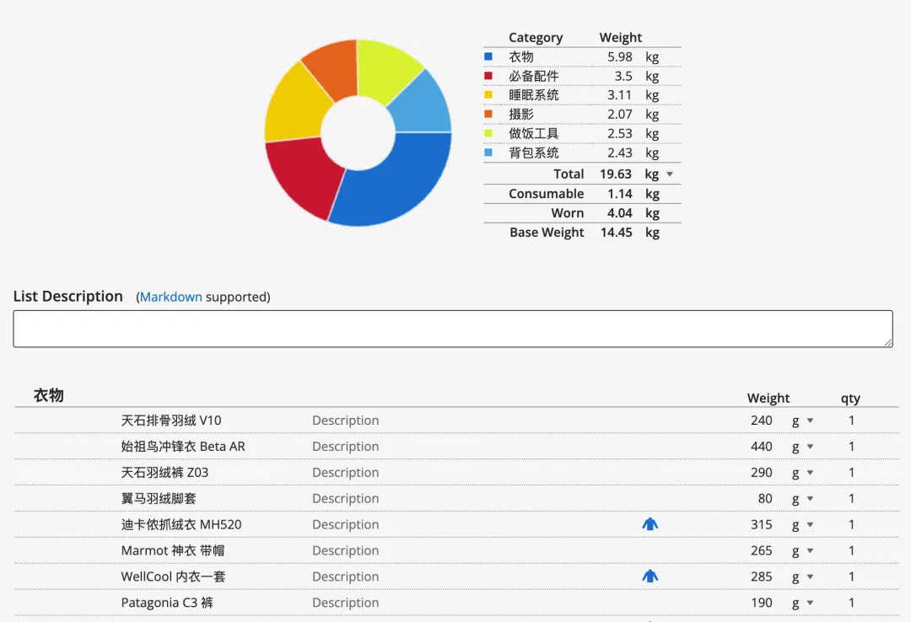Click weight value 290 for 天石羽绒裤
Viewport: 911px width, 622px height.
[761, 473]
